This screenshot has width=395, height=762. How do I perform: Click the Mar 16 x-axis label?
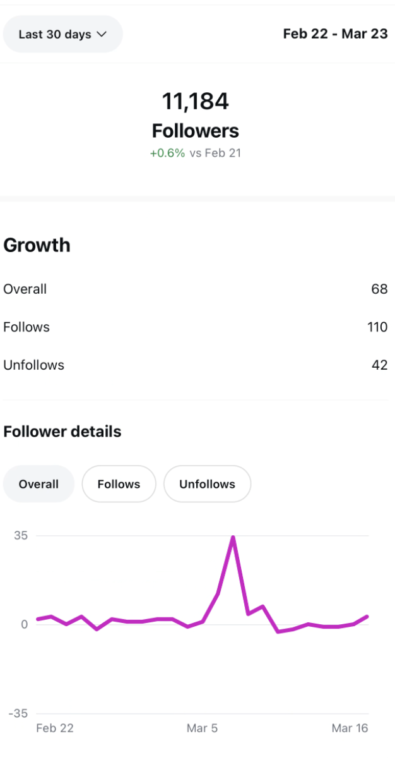tap(350, 728)
